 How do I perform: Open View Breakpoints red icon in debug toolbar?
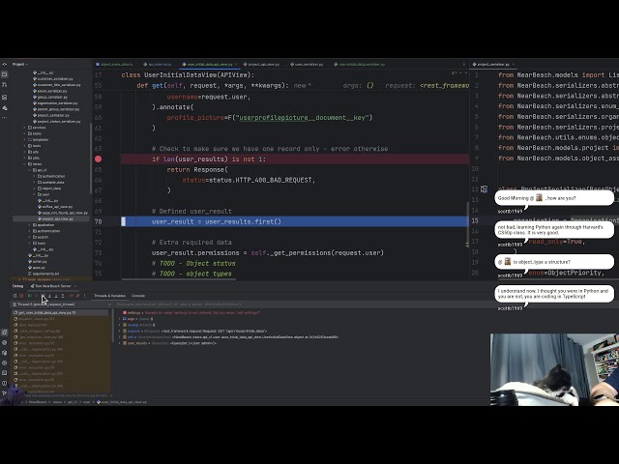[x=72, y=296]
